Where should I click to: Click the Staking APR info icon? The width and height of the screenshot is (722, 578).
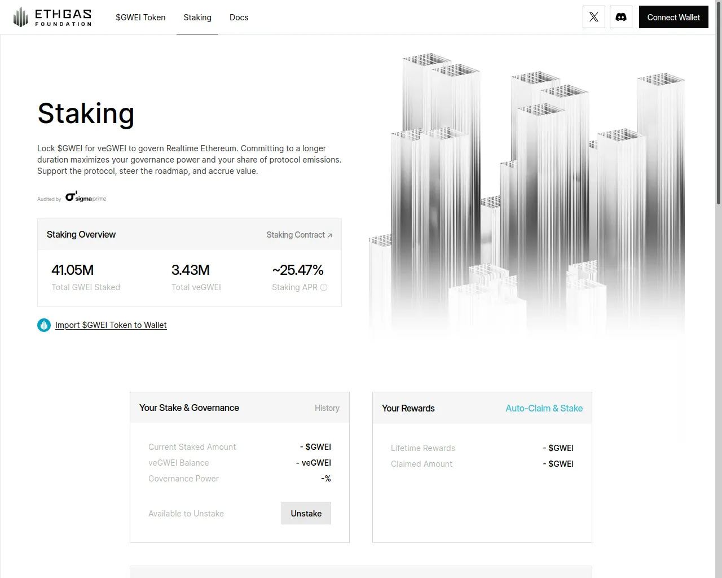click(x=324, y=287)
